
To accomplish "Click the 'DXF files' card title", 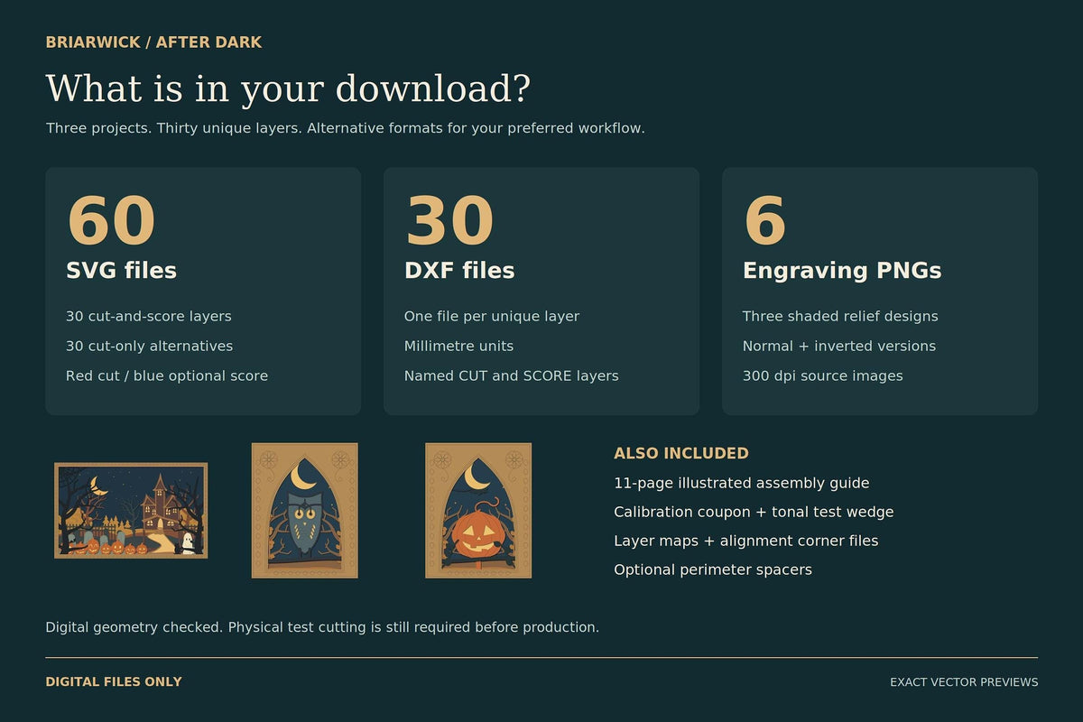I will [459, 271].
